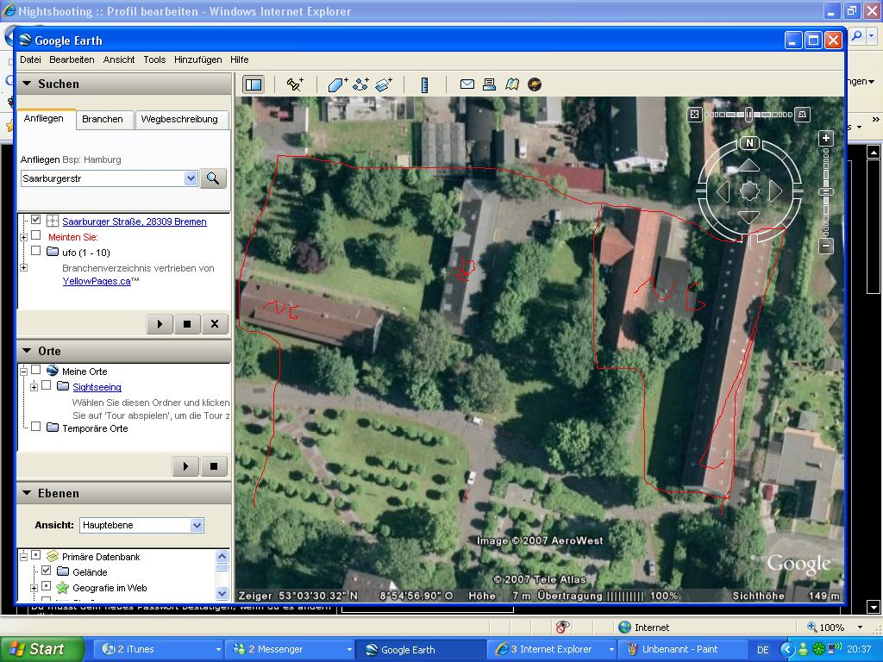Screen dimensions: 883x662
Task: Open the Ansicht Hauptebene dropdown
Action: point(197,525)
